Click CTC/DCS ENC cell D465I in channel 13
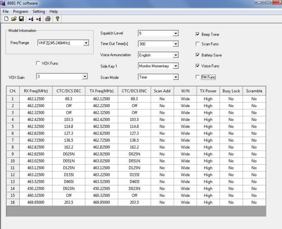Viewport: 282px width, 229px height. (134, 182)
